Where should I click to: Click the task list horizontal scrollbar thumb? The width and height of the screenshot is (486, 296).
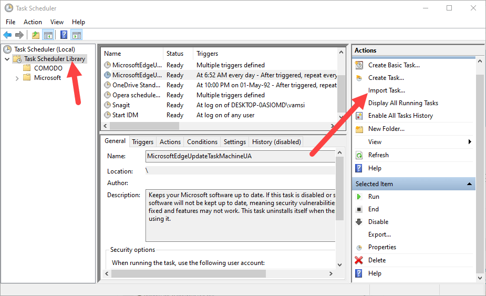[x=144, y=126]
